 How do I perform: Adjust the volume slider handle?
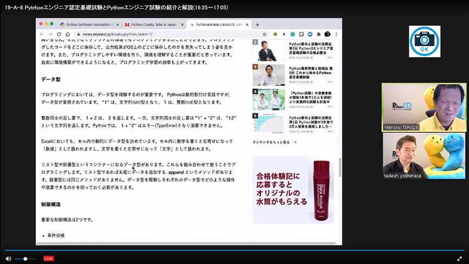coord(26,259)
